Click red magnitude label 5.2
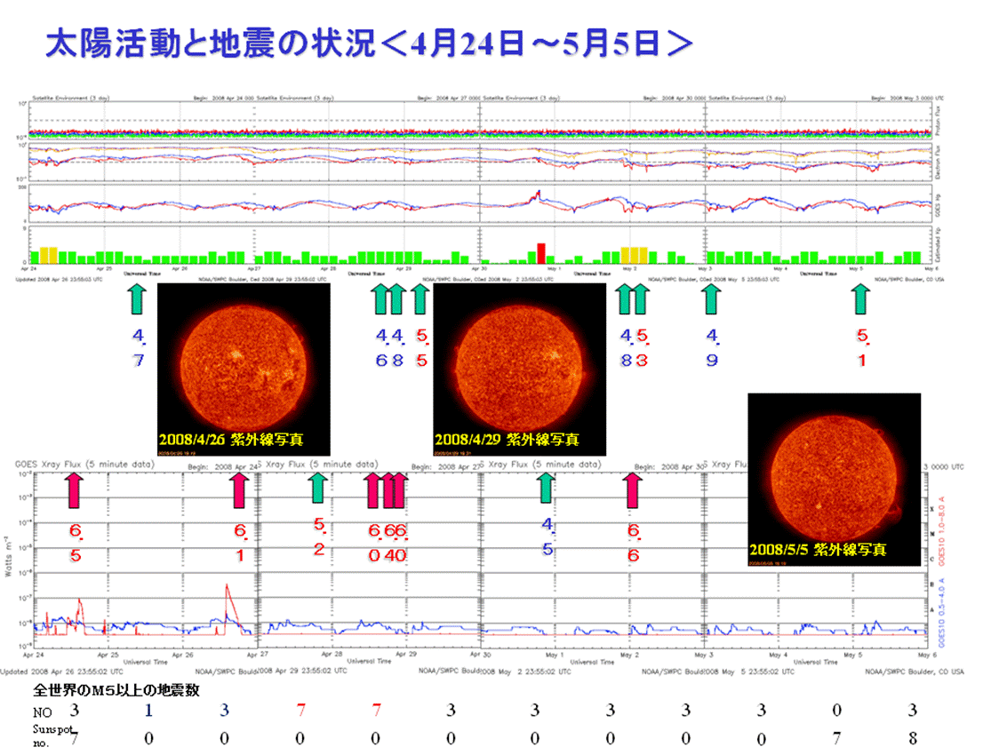Screen dimensions: 1007x755 coord(319,536)
